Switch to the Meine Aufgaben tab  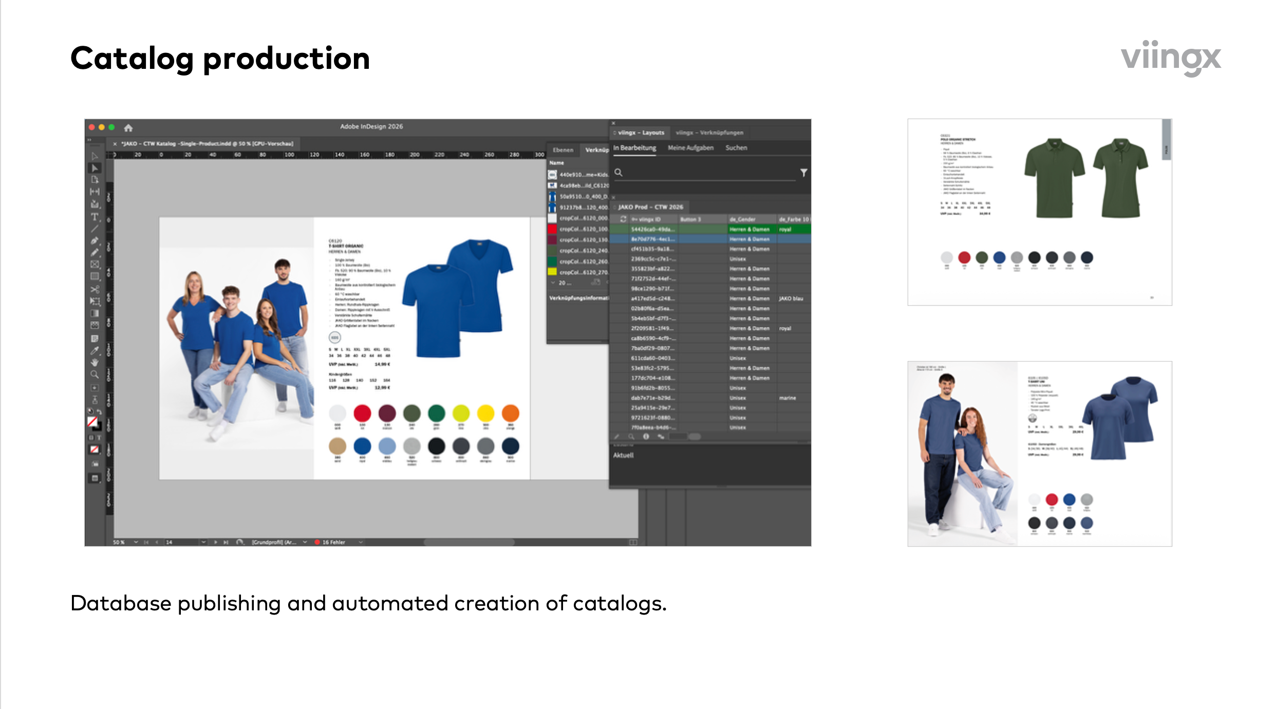[x=690, y=148]
